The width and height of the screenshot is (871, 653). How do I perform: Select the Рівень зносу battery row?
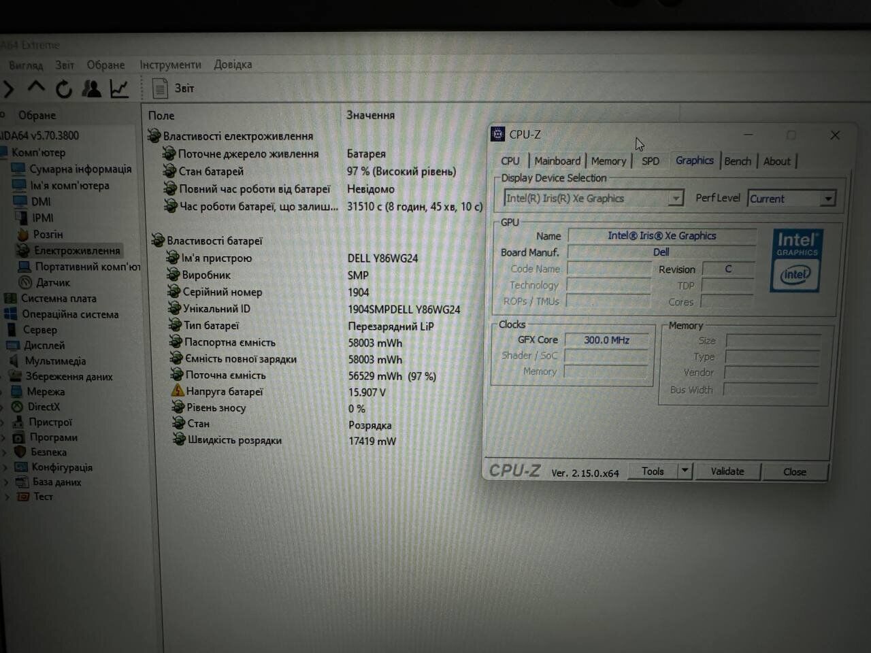[x=216, y=408]
